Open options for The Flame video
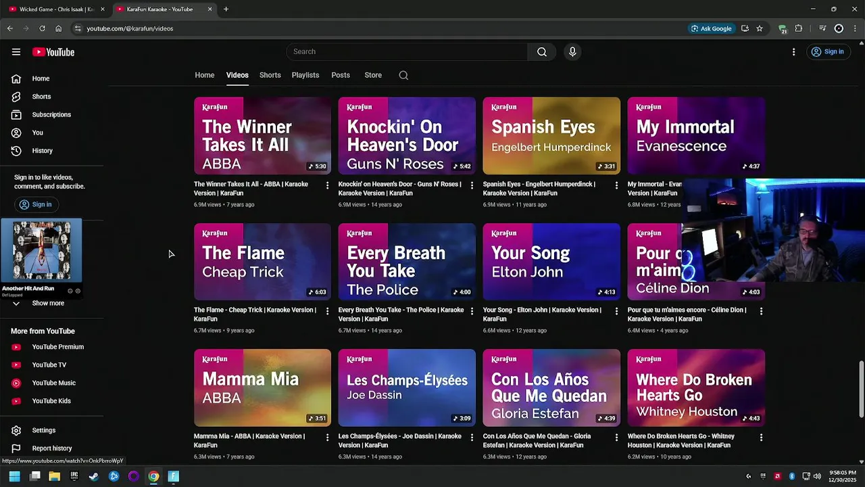Viewport: 865px width, 487px height. coord(327,311)
